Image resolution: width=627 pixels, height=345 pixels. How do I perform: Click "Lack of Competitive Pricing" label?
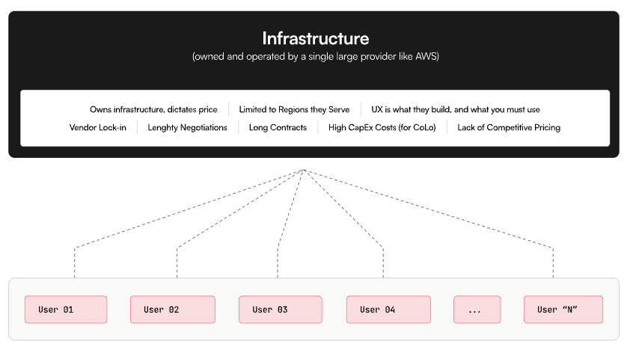coord(509,127)
